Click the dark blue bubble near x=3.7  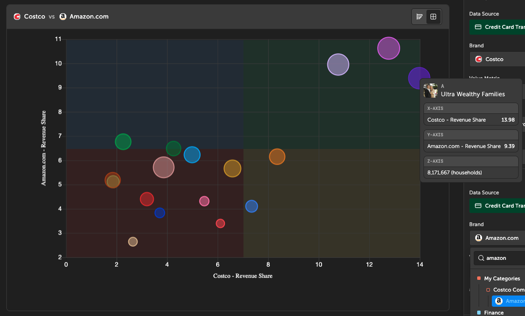[x=160, y=213]
